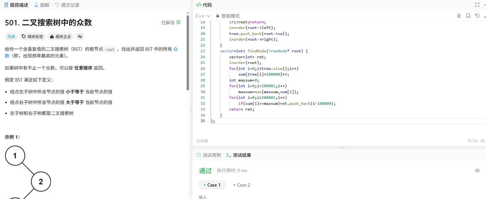Select Case 1 result

tap(212, 185)
